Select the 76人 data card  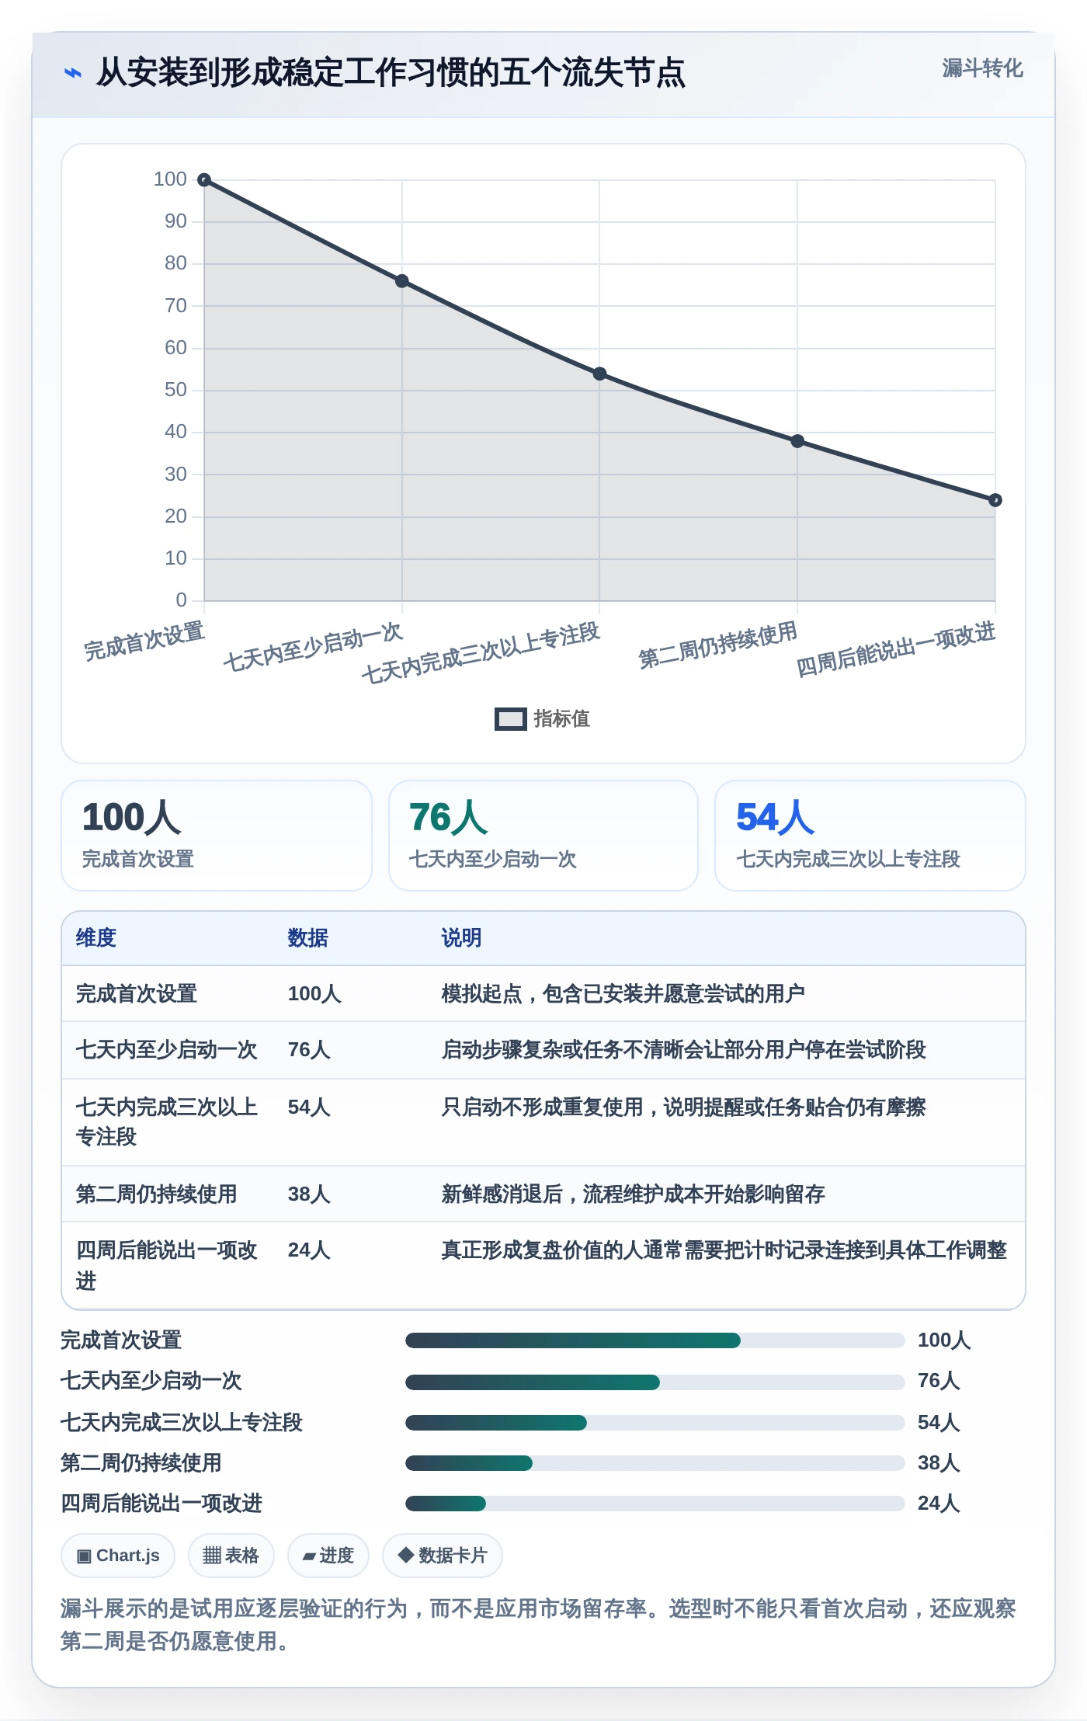pos(543,836)
